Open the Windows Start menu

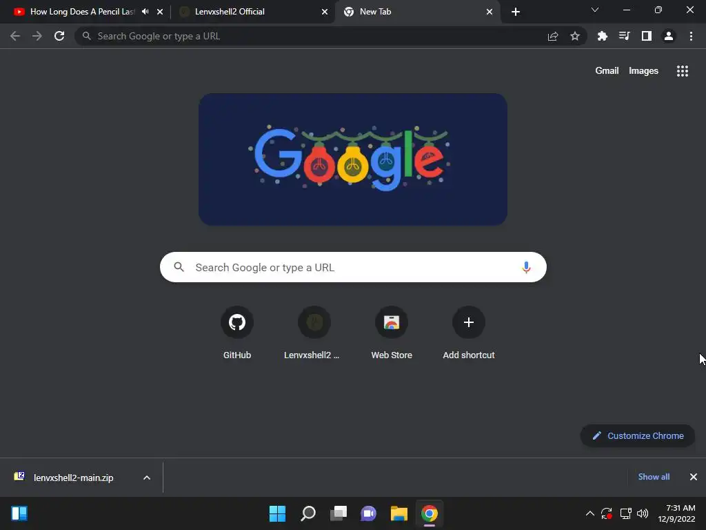277,513
